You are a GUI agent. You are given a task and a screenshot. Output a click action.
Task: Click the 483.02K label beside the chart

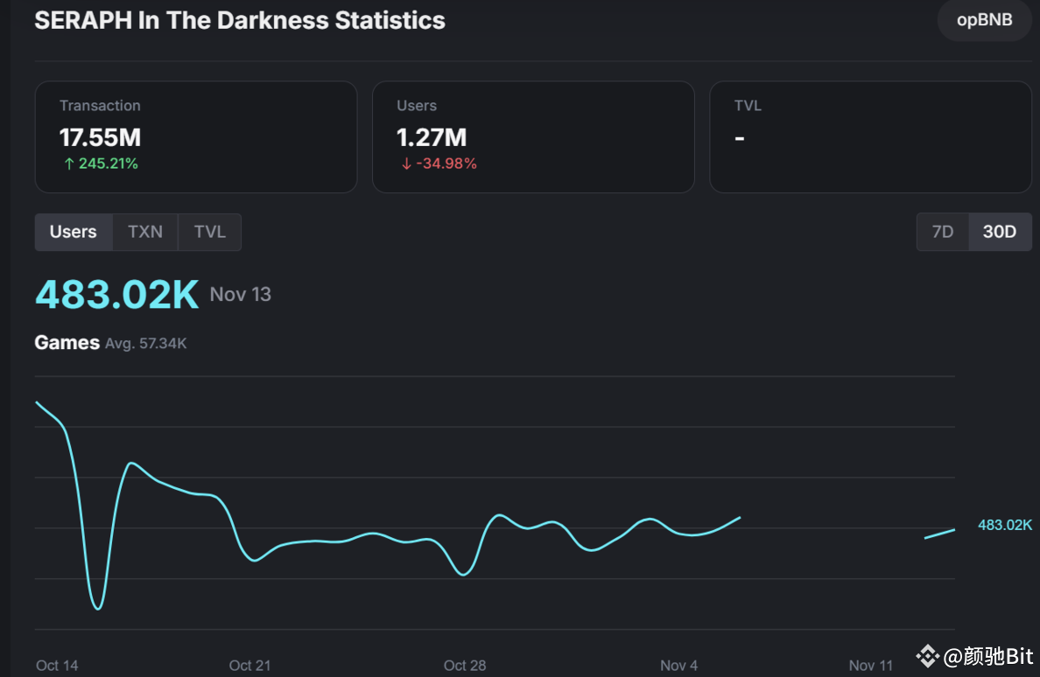click(x=1005, y=525)
